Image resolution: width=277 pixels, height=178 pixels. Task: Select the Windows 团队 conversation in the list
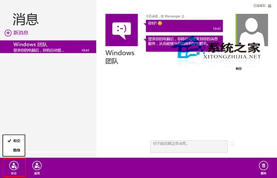coord(48,47)
